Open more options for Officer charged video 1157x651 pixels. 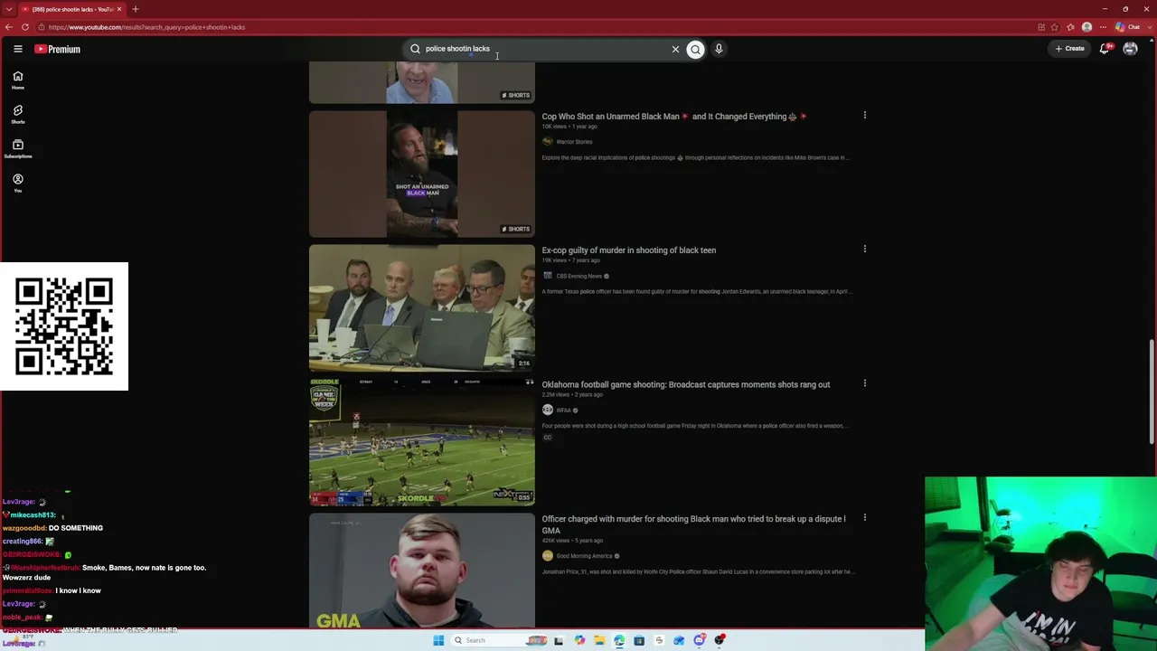[865, 518]
